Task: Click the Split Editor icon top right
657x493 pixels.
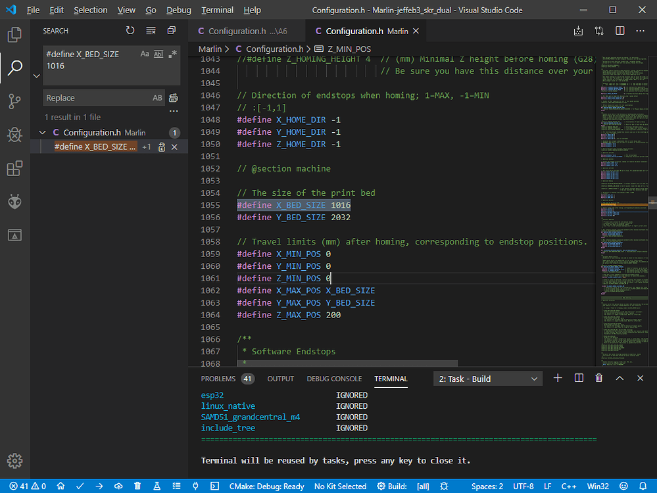Action: [x=619, y=30]
